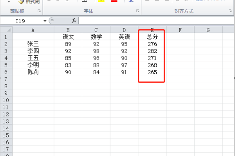Image resolution: width=235 pixels, height=156 pixels.
Task: Select row 7 header
Action: pyautogui.click(x=6, y=79)
